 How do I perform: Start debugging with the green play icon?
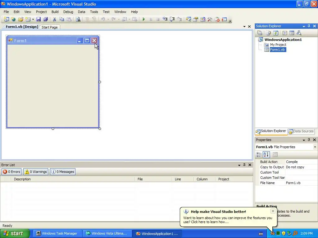[x=143, y=19]
